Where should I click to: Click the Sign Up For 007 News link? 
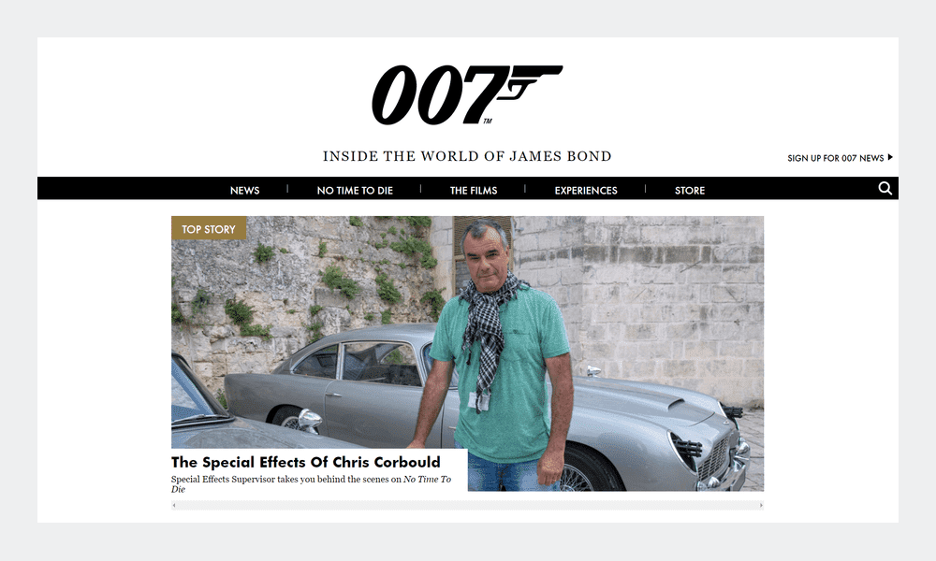(x=835, y=158)
